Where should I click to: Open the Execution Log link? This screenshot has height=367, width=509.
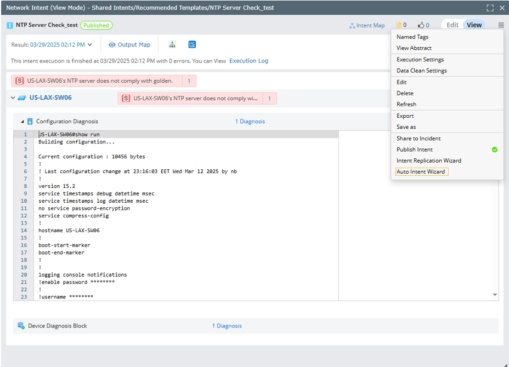click(x=248, y=61)
